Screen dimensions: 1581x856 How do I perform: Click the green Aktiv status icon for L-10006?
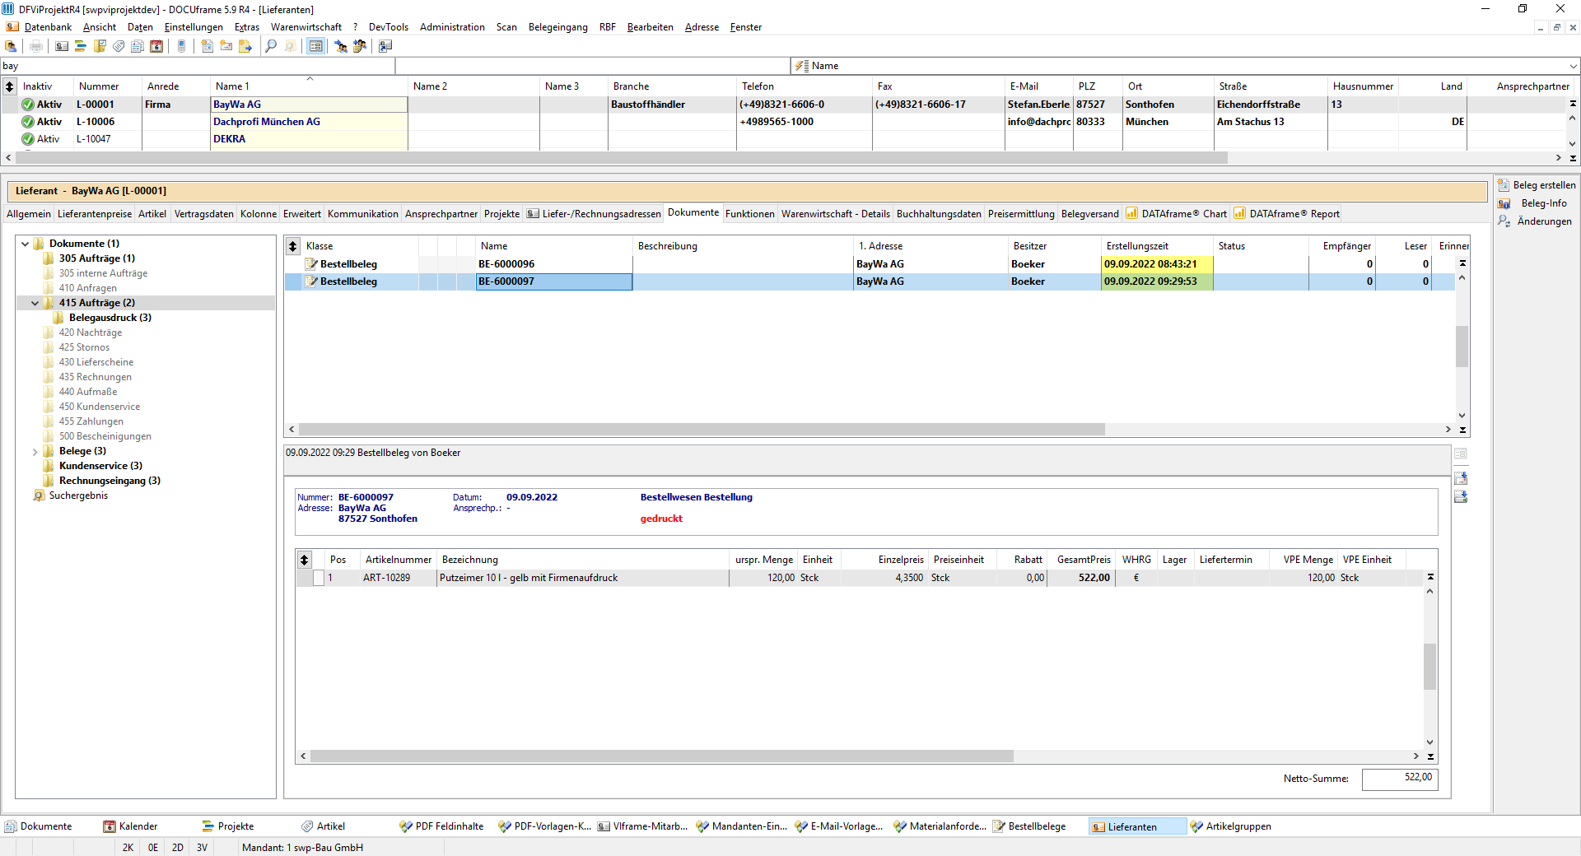click(x=28, y=122)
